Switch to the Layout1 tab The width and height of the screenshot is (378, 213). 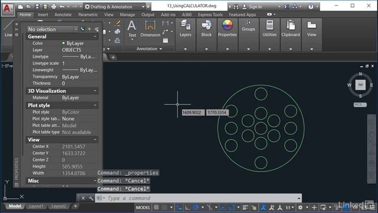coord(36,206)
